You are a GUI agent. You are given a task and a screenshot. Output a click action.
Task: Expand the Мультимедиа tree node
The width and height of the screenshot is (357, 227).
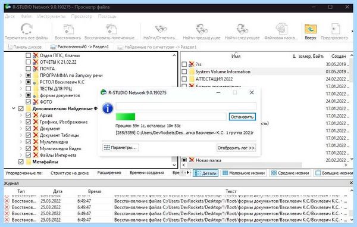coord(21,142)
